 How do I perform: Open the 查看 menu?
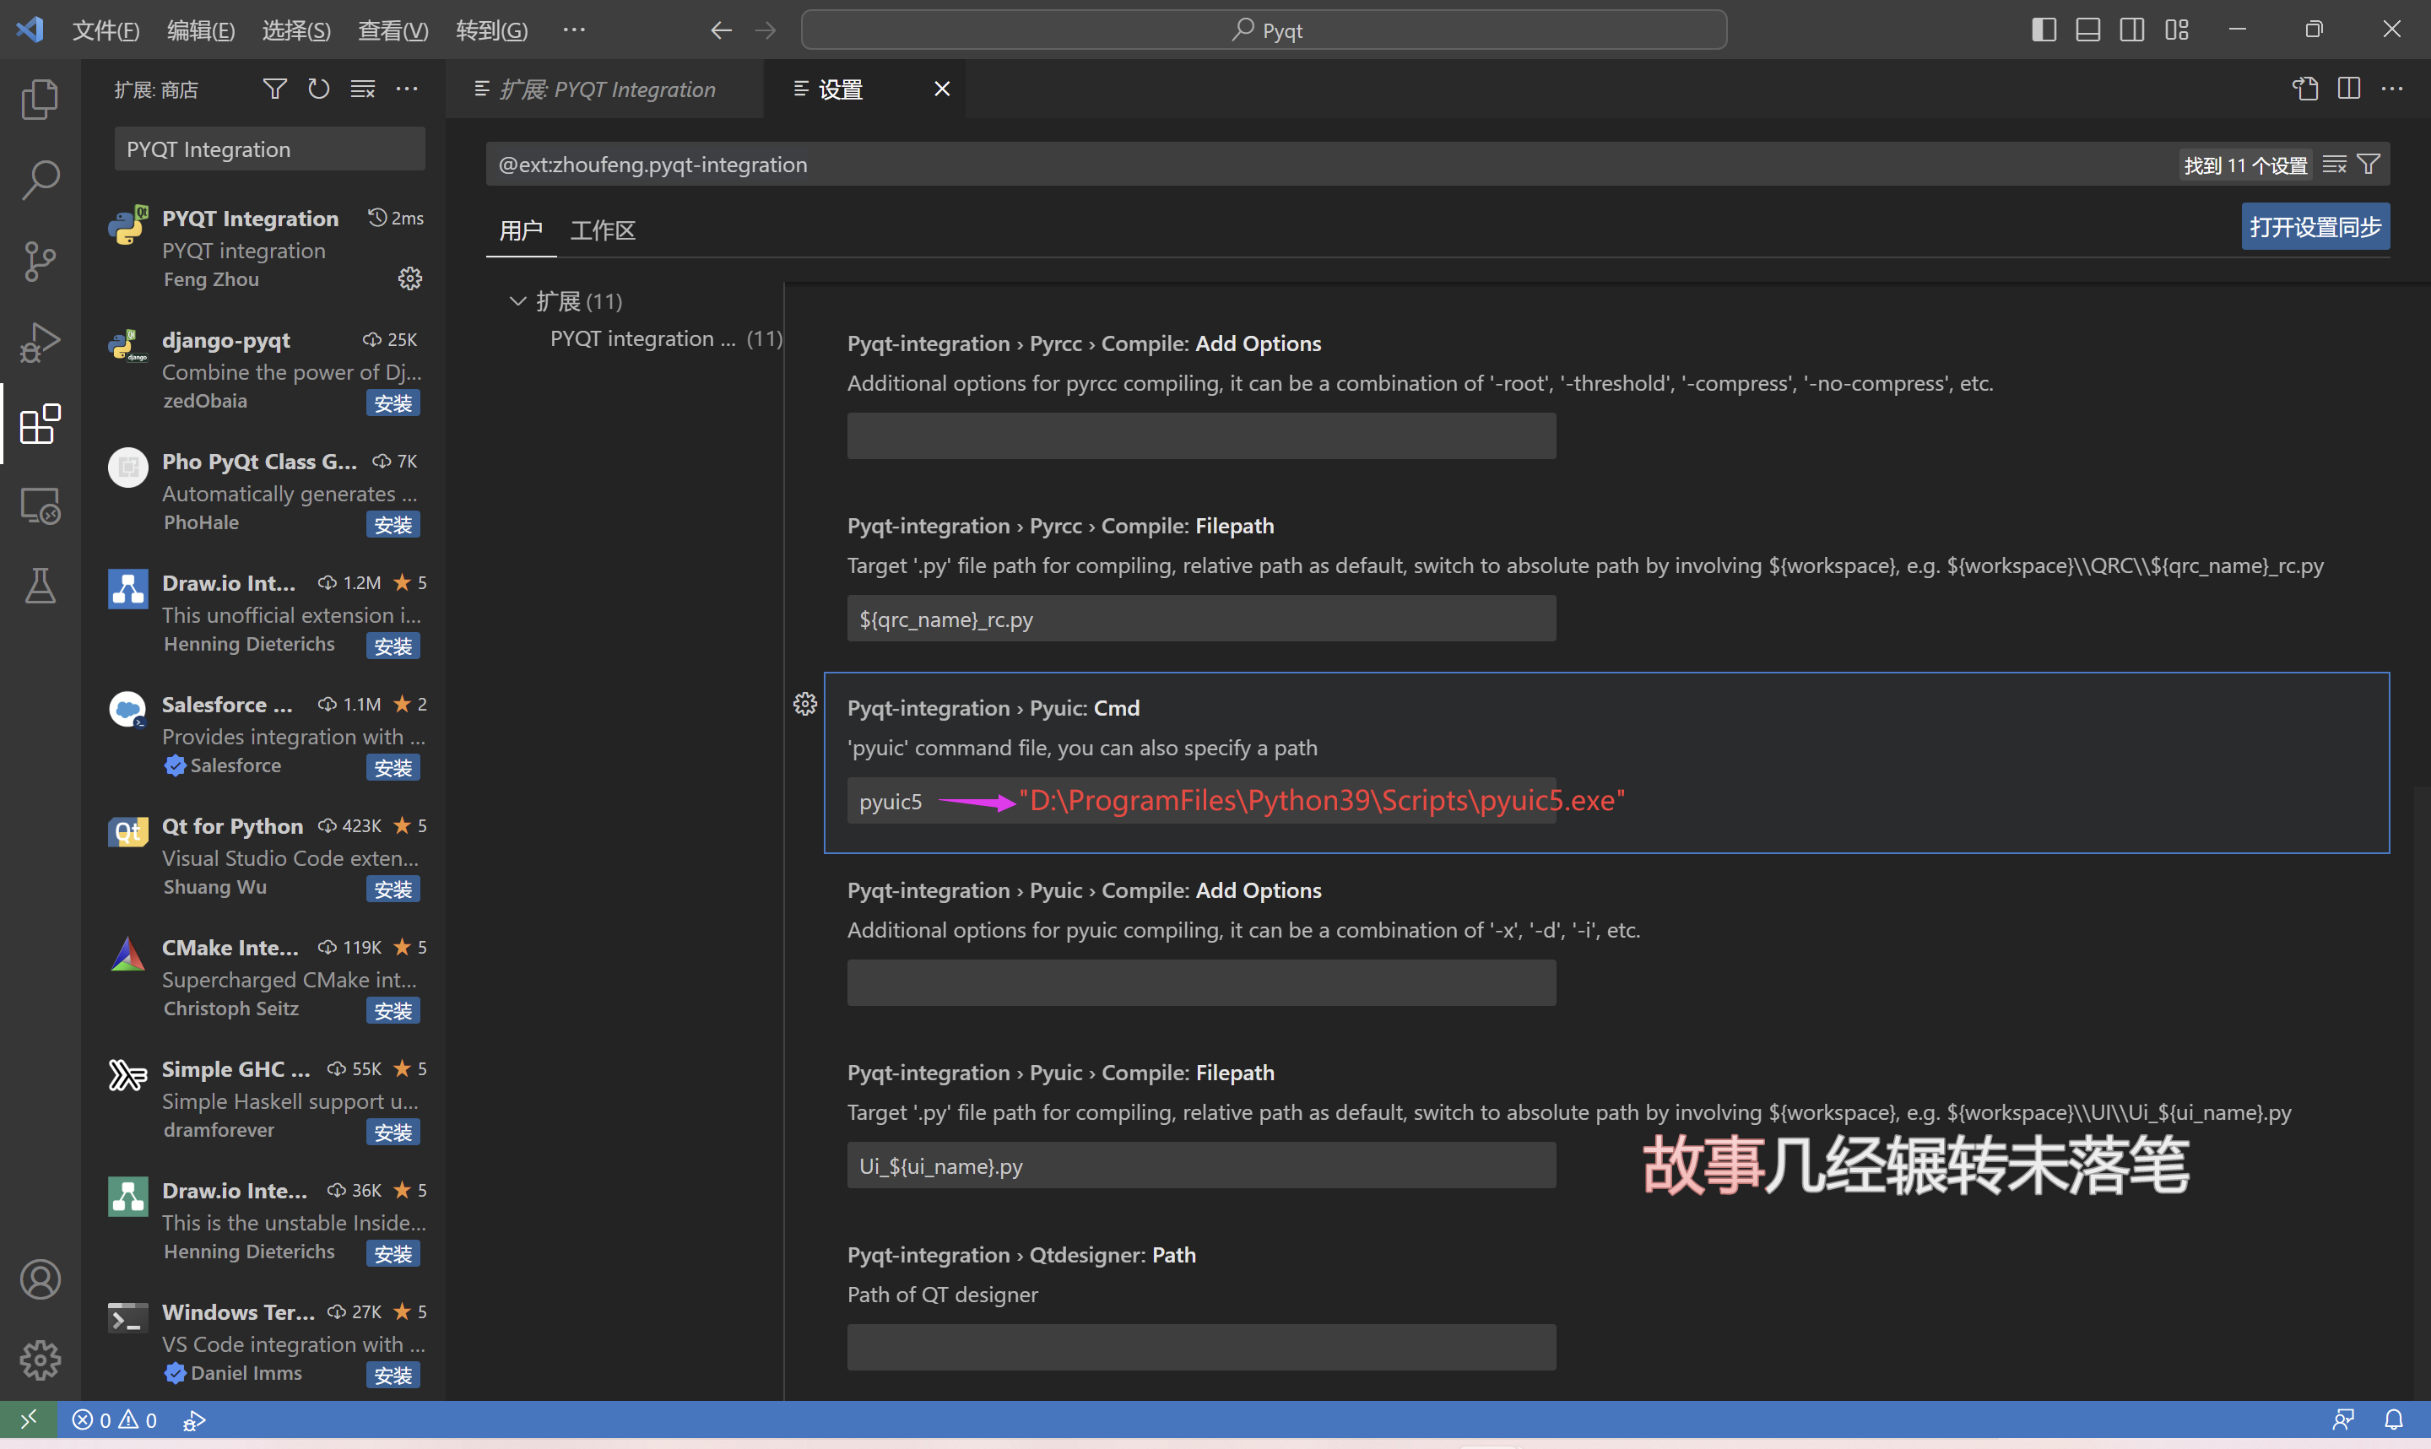393,30
